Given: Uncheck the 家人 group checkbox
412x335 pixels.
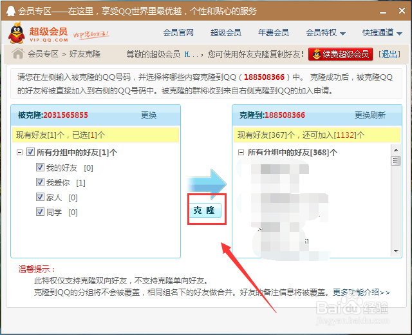Looking at the screenshot, I should pos(40,196).
